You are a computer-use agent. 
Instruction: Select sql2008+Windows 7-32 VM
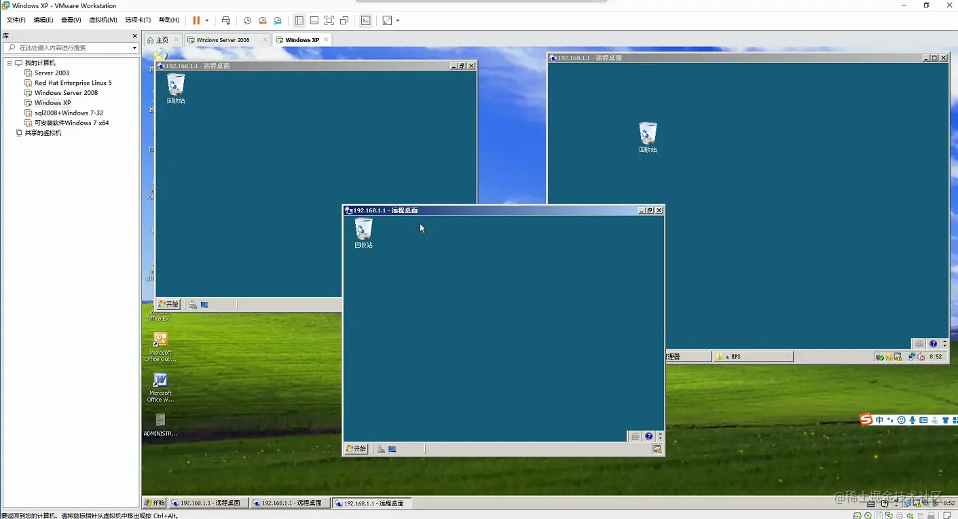69,113
